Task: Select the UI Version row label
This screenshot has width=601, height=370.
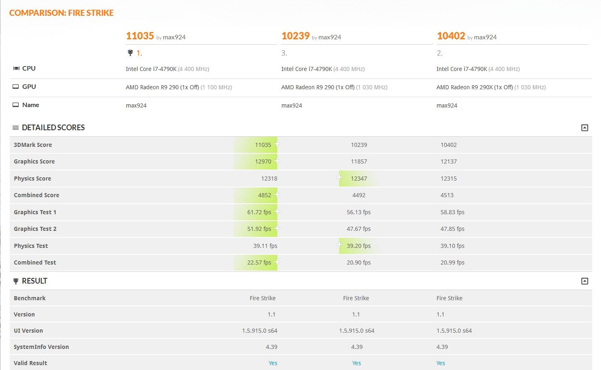Action: [28, 331]
